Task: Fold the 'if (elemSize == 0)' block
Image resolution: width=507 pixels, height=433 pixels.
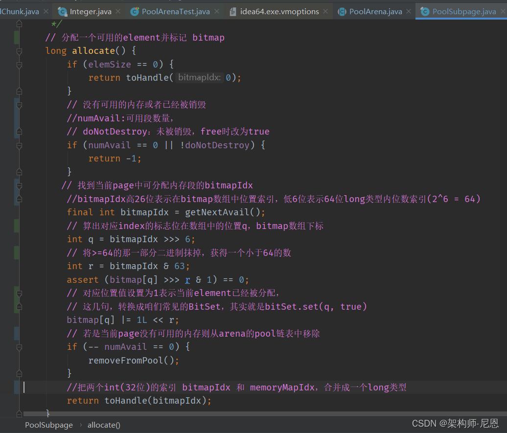Action: tap(19, 65)
